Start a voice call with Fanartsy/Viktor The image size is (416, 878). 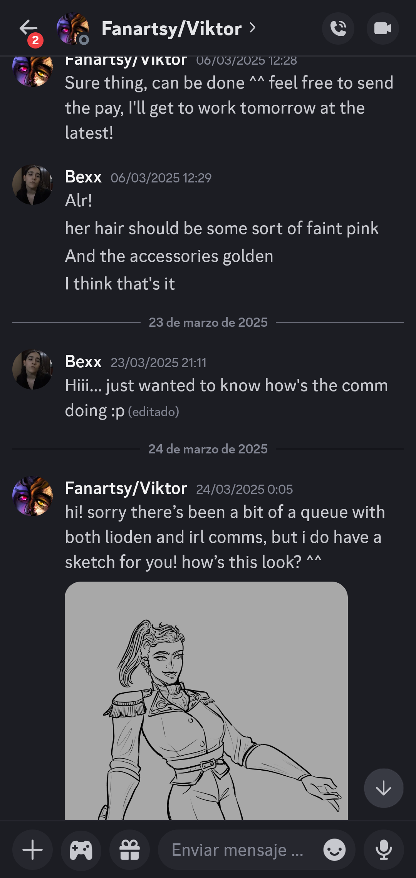(338, 28)
